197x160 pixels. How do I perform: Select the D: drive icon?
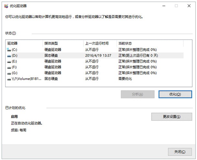9,56
